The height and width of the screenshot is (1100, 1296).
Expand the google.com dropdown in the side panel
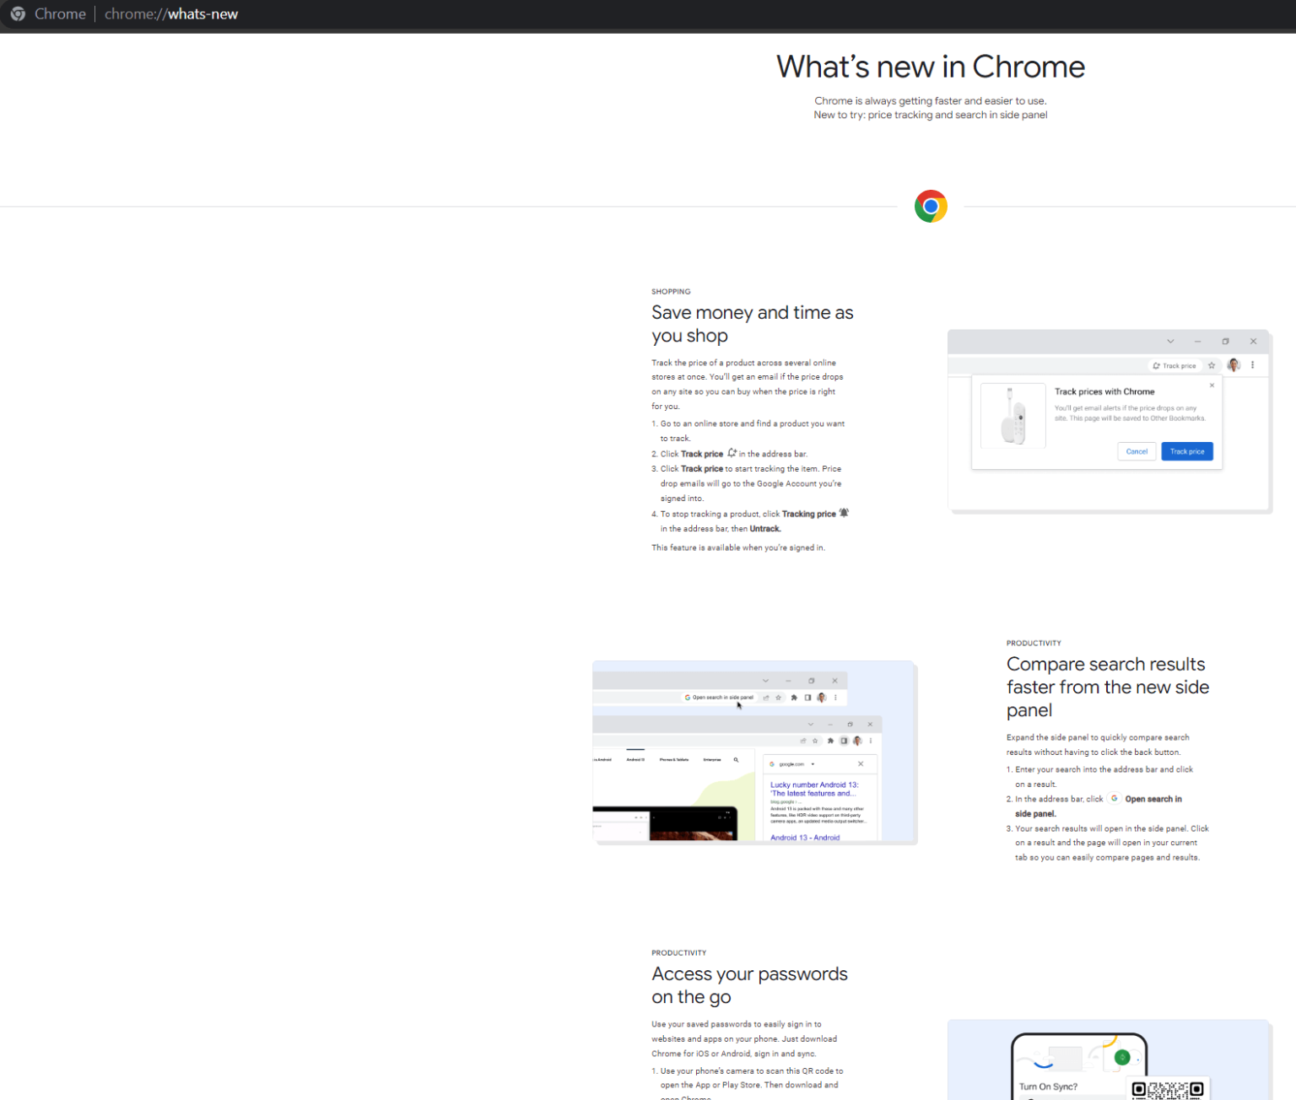[813, 764]
